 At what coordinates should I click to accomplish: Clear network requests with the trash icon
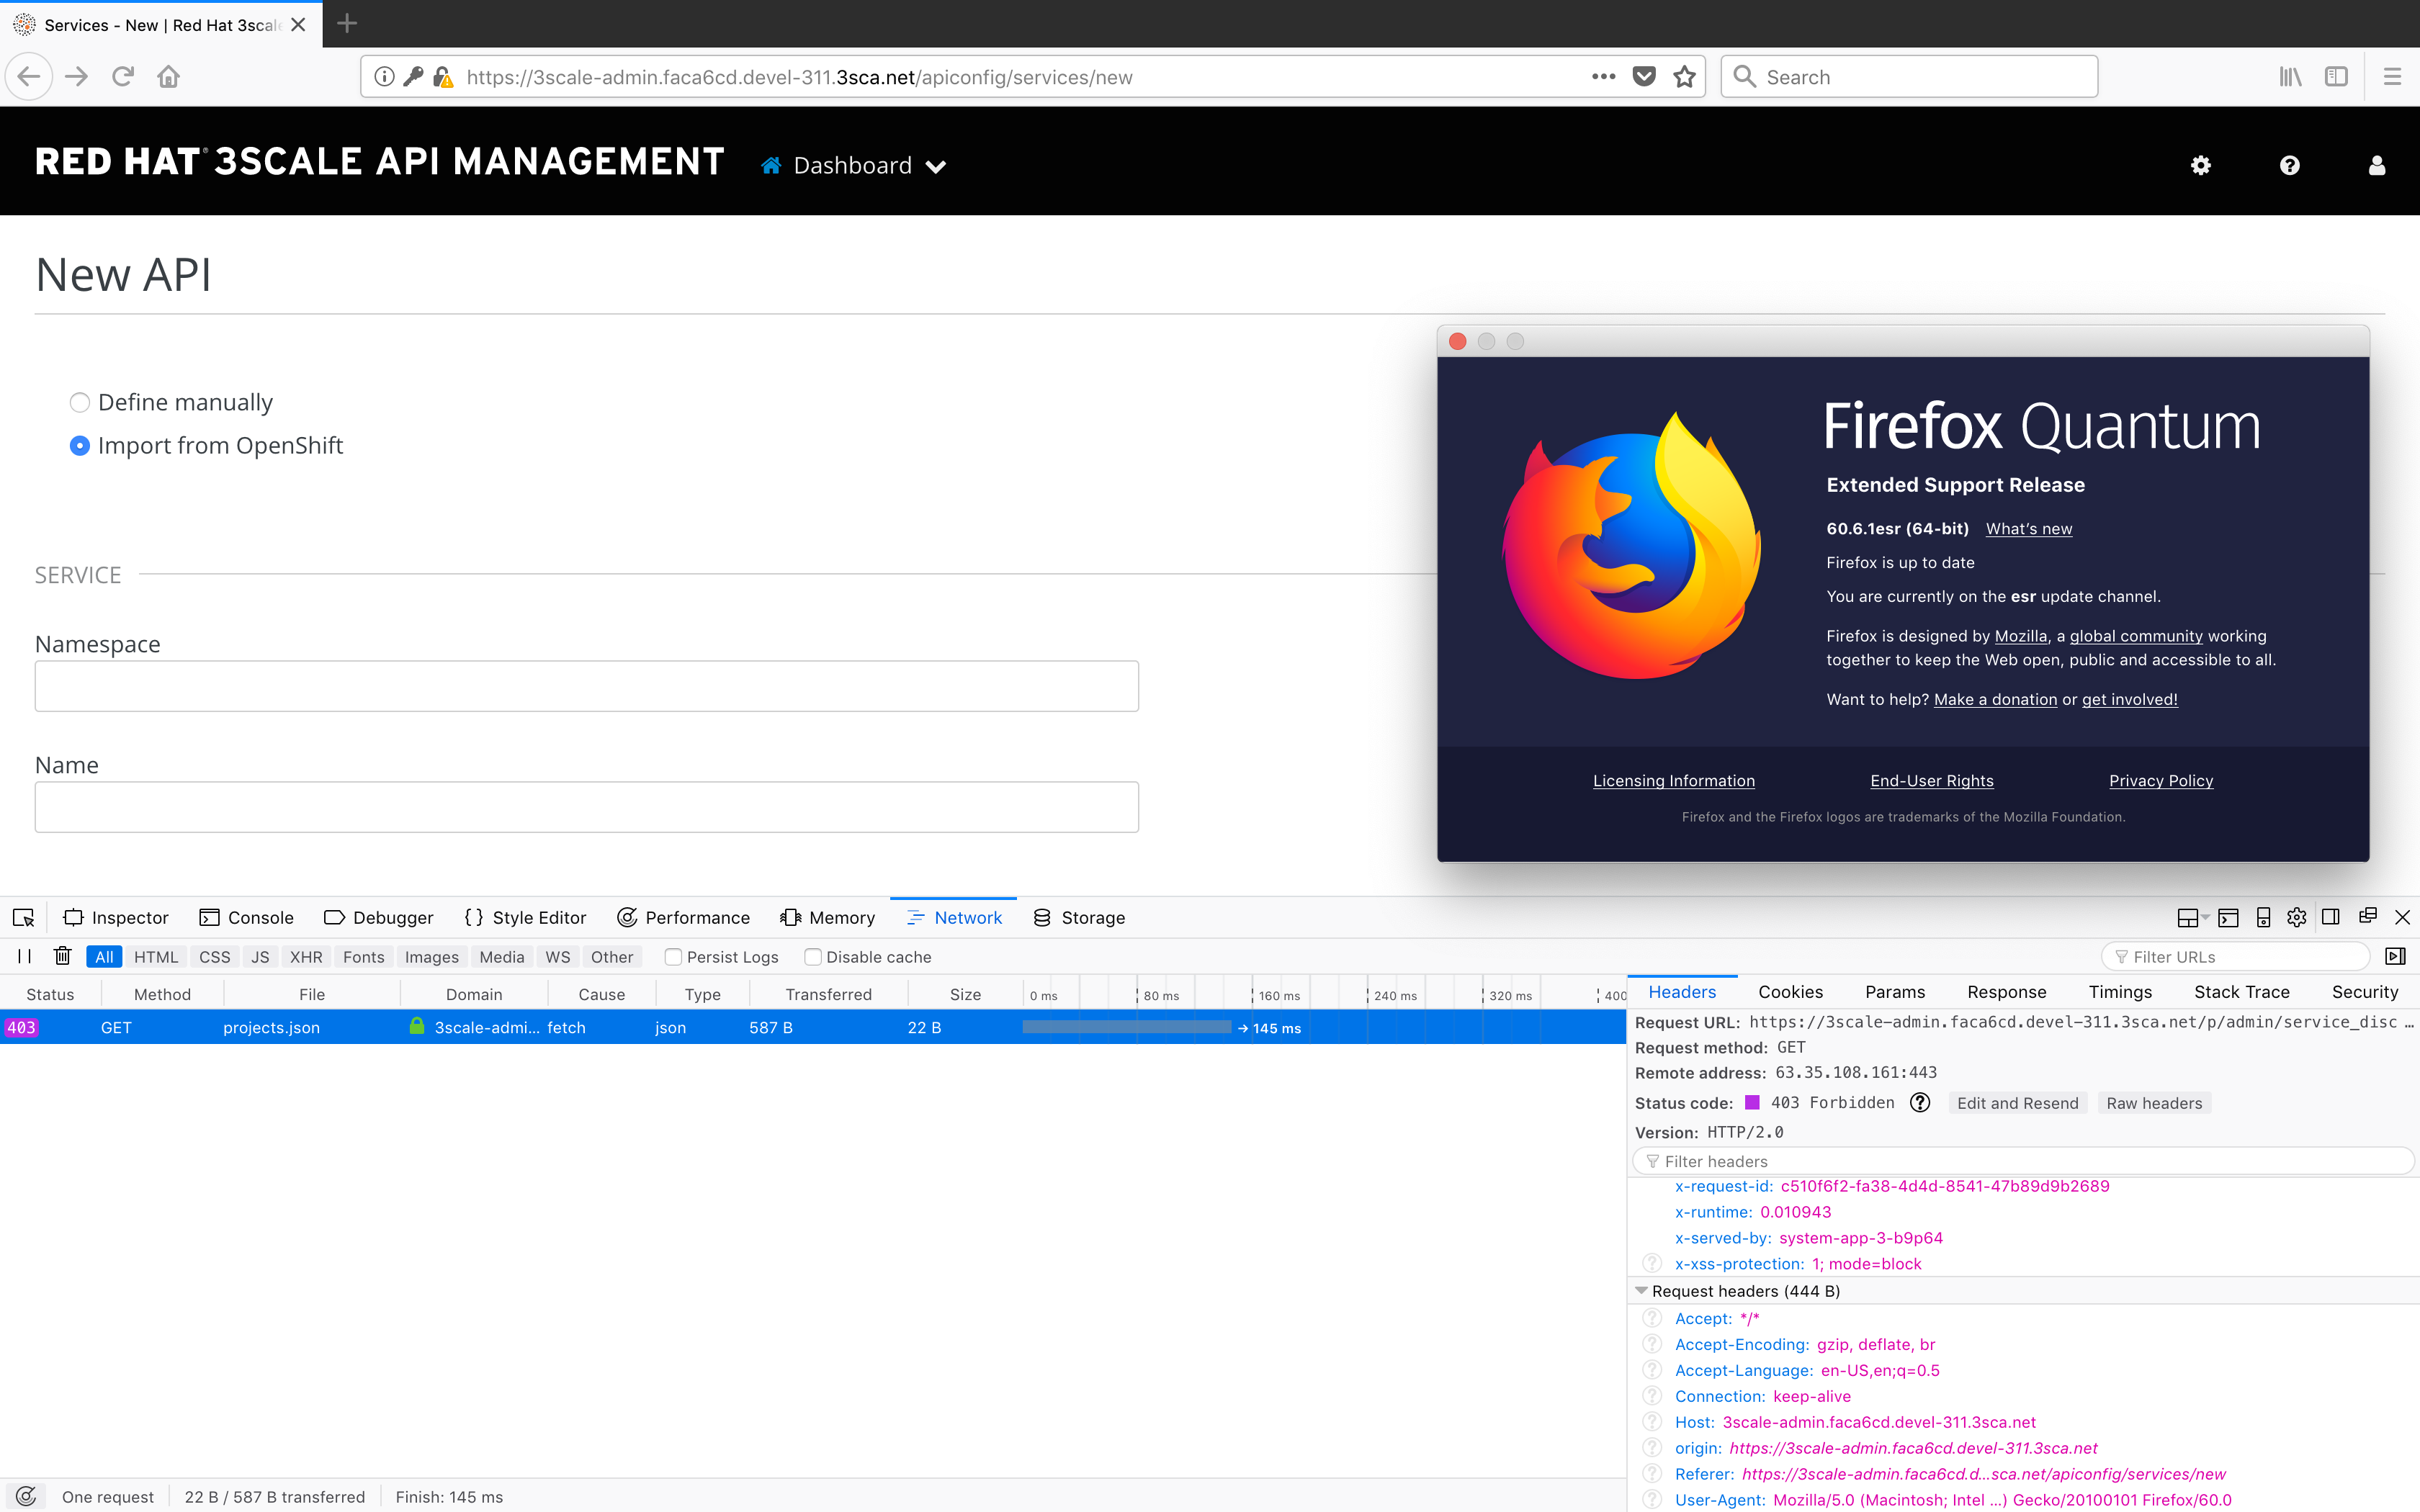pyautogui.click(x=62, y=956)
